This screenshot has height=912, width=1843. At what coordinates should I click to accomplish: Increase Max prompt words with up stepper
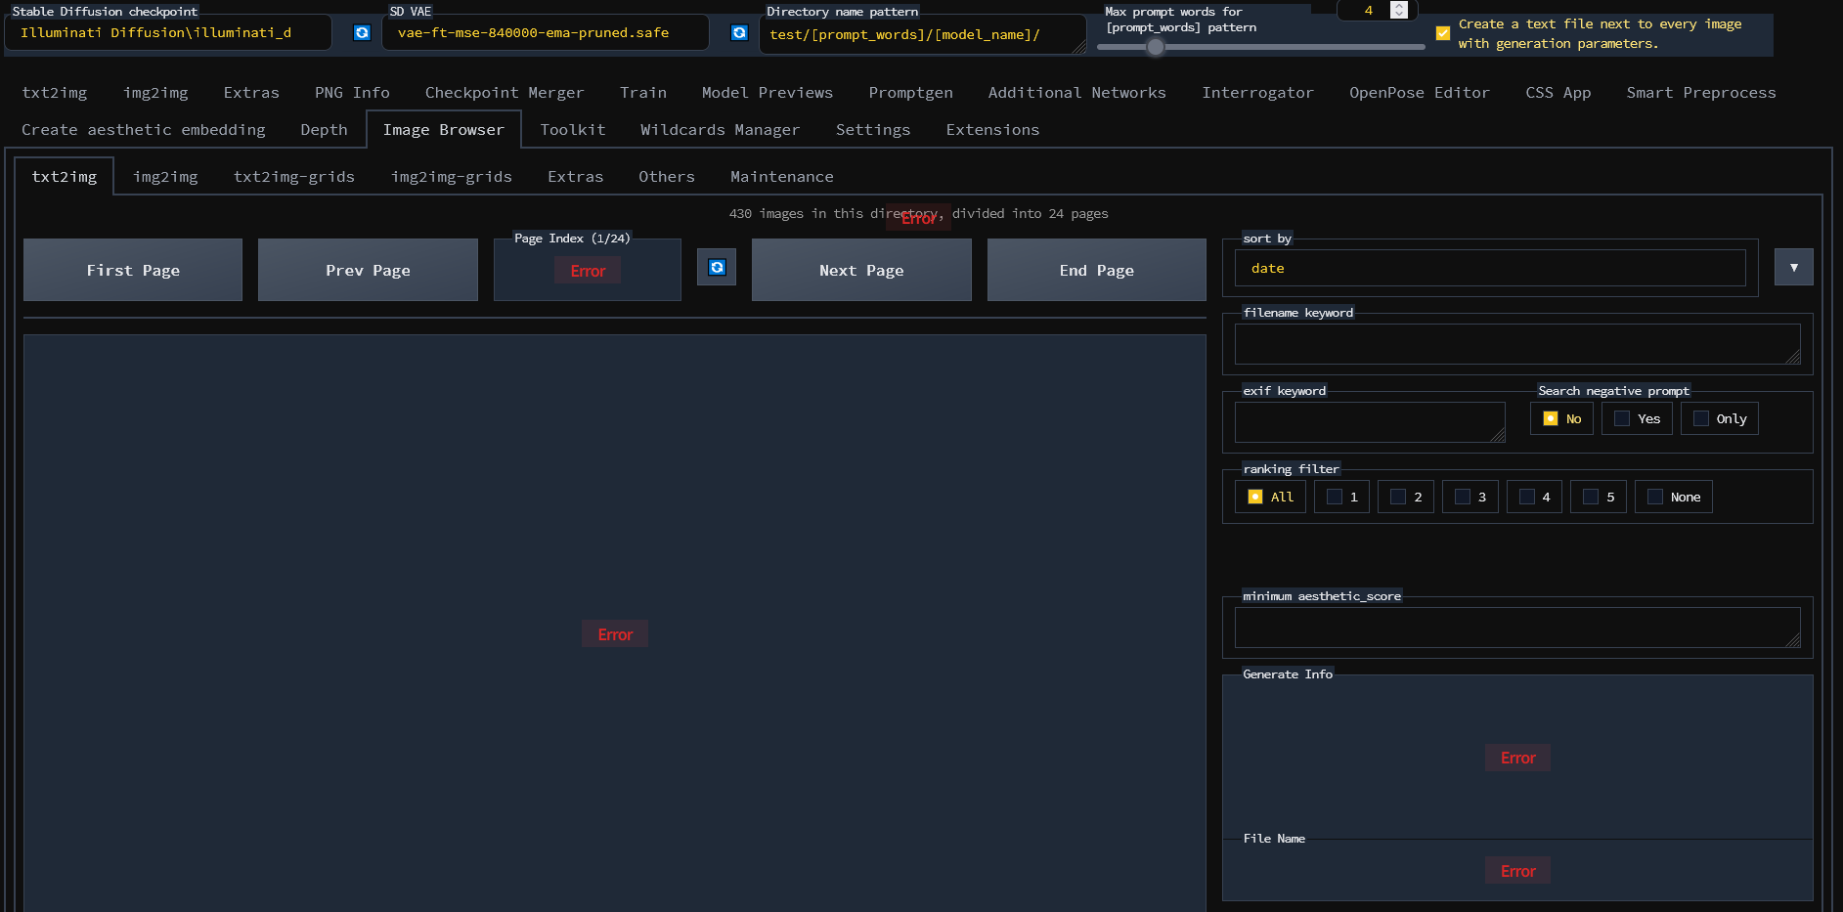click(x=1397, y=4)
